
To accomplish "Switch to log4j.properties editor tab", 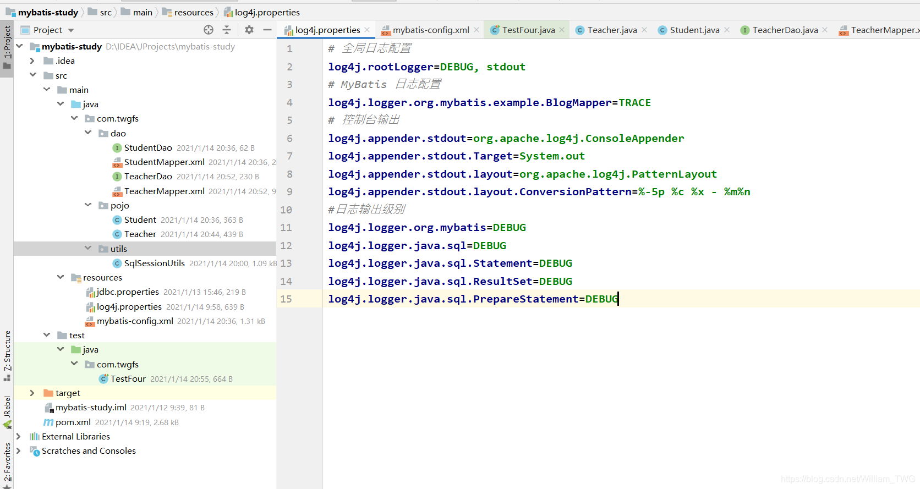I will pyautogui.click(x=327, y=30).
